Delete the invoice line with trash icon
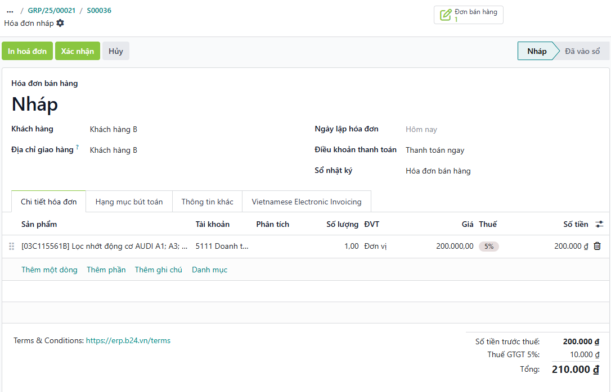 coord(597,246)
